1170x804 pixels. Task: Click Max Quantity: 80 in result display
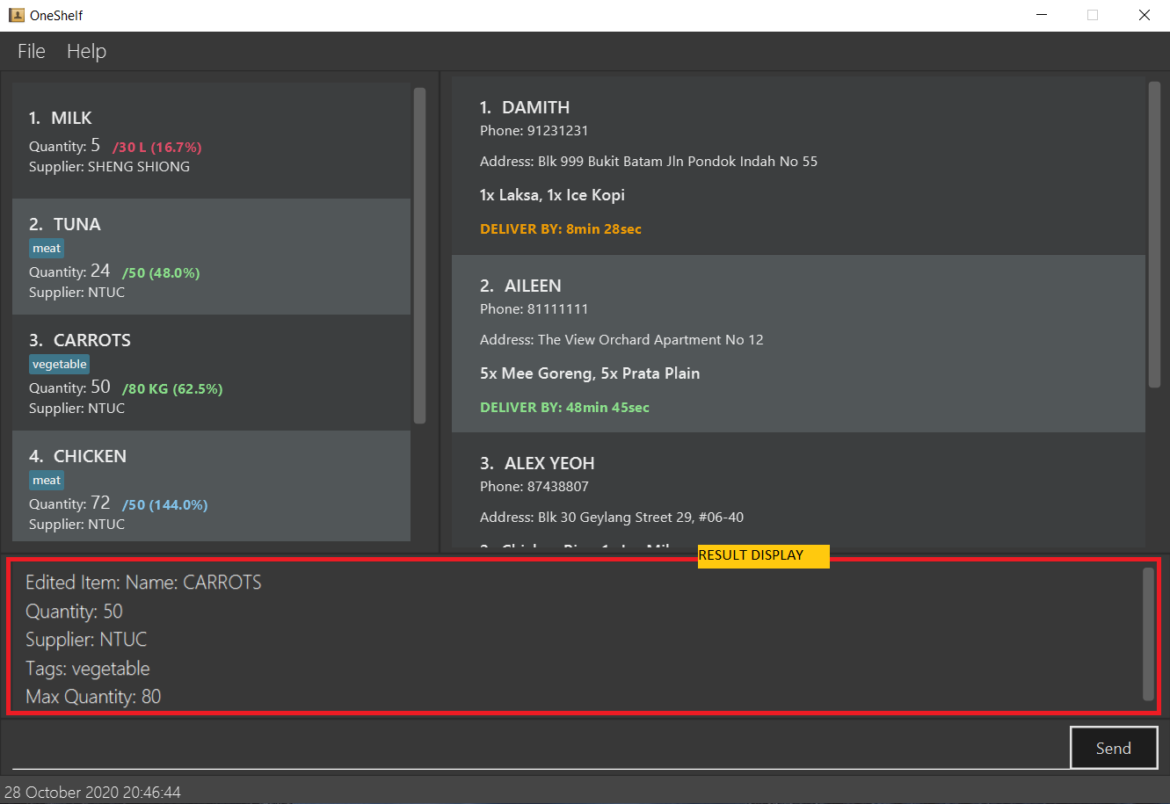(x=93, y=697)
